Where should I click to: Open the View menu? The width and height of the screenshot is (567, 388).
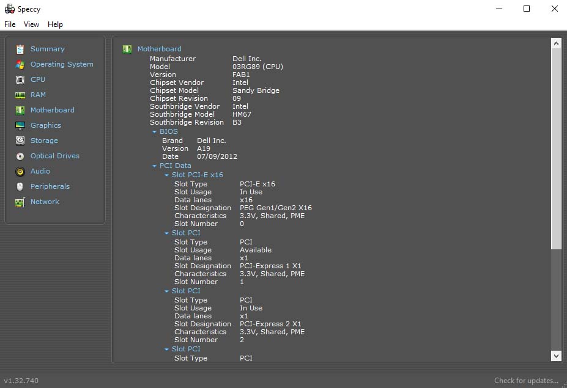31,24
